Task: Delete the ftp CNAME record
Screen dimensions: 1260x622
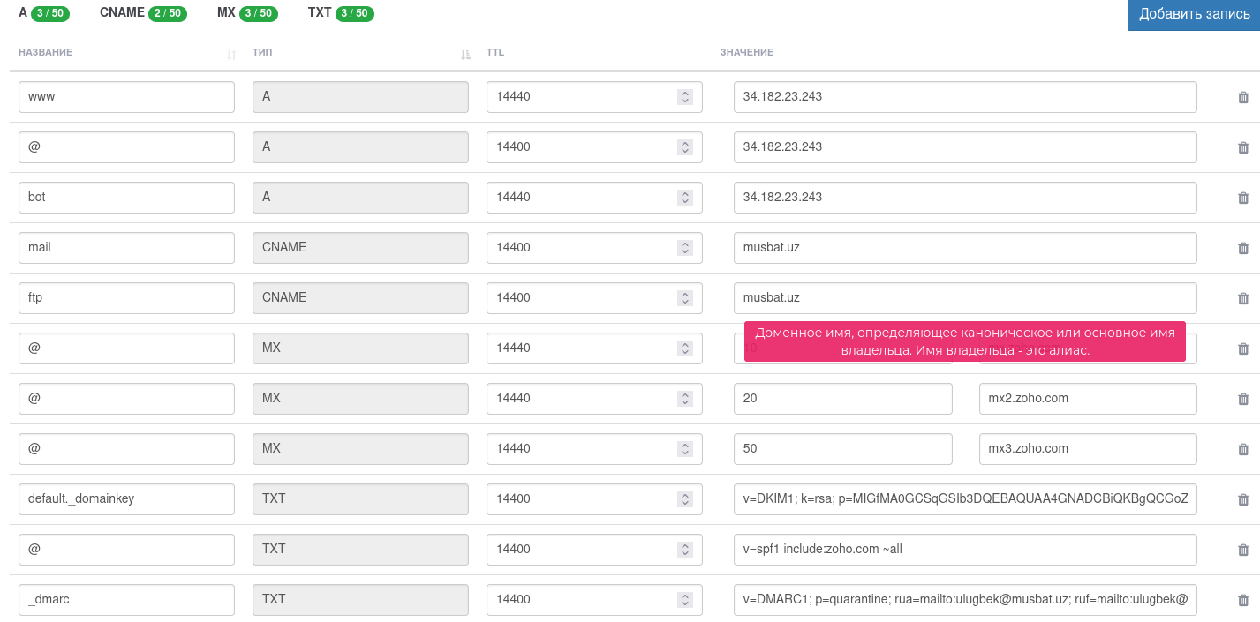Action: (x=1243, y=299)
